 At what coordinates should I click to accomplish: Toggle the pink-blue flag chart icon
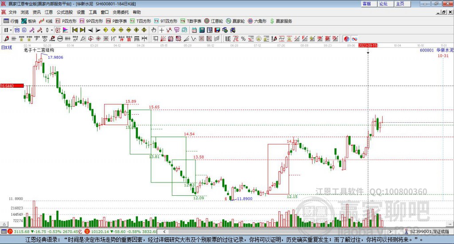point(66,30)
